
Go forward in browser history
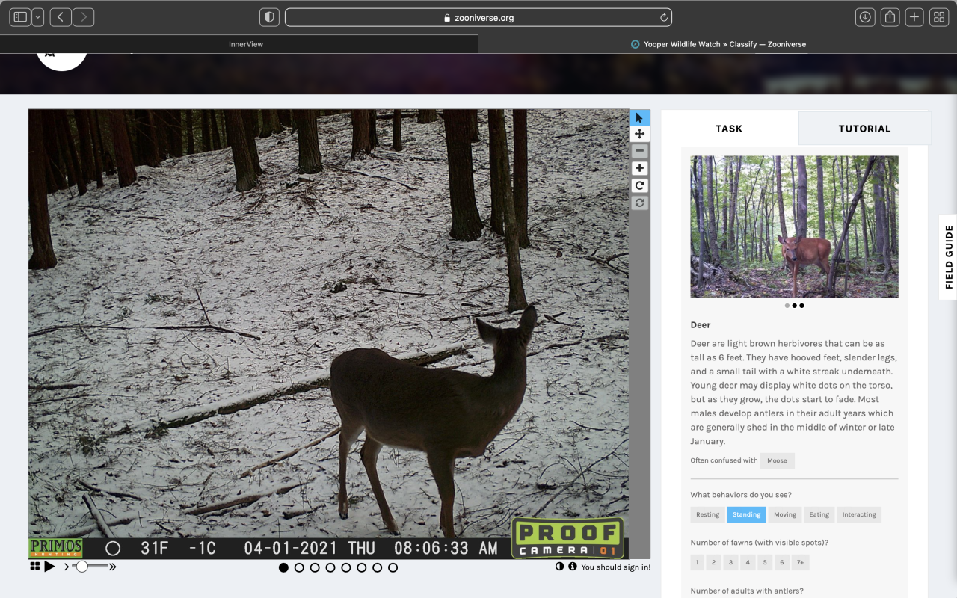[83, 17]
